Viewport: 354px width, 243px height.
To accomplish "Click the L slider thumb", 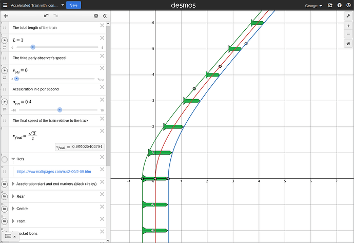I will 33,47.
